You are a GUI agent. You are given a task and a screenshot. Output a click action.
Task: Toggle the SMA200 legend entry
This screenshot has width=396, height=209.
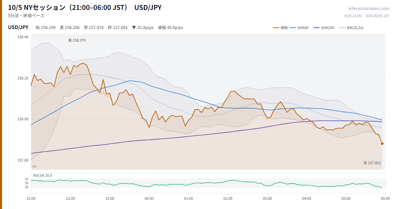coord(324,28)
